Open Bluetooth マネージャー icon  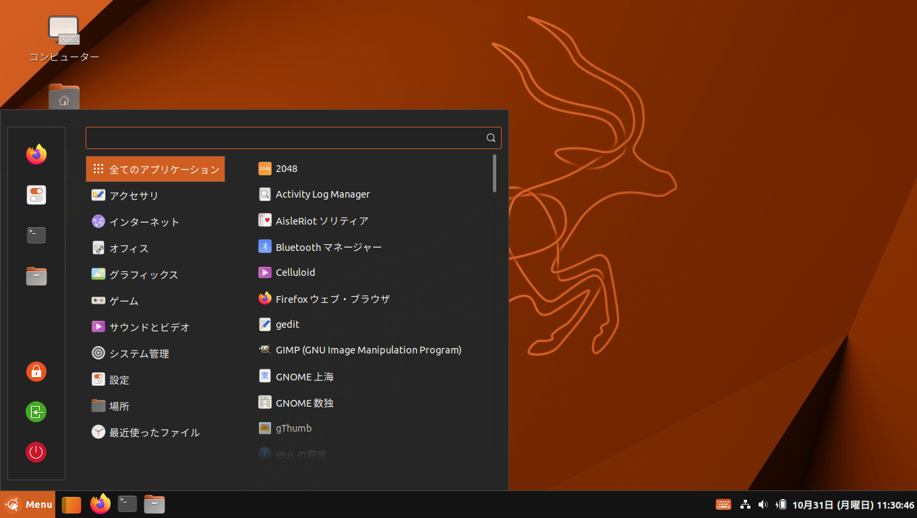[265, 247]
